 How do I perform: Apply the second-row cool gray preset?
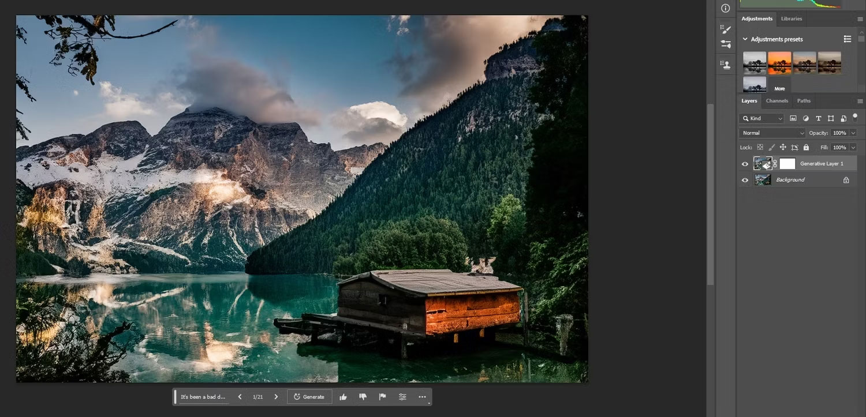coord(755,85)
